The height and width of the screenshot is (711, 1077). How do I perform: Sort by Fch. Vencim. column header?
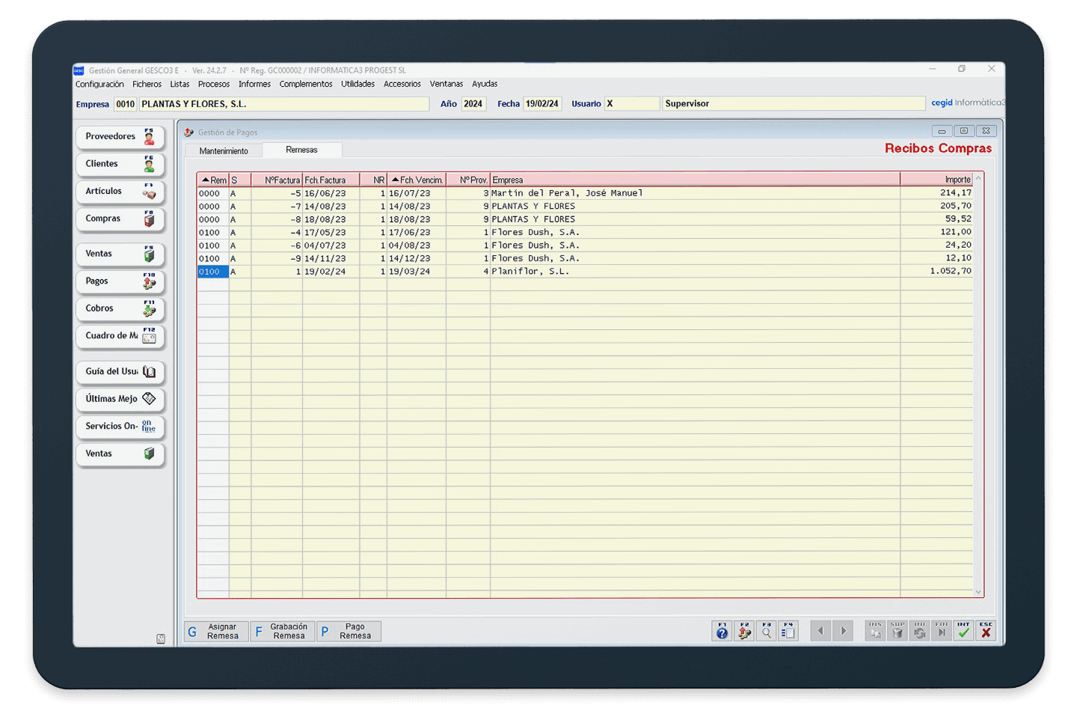pyautogui.click(x=417, y=180)
